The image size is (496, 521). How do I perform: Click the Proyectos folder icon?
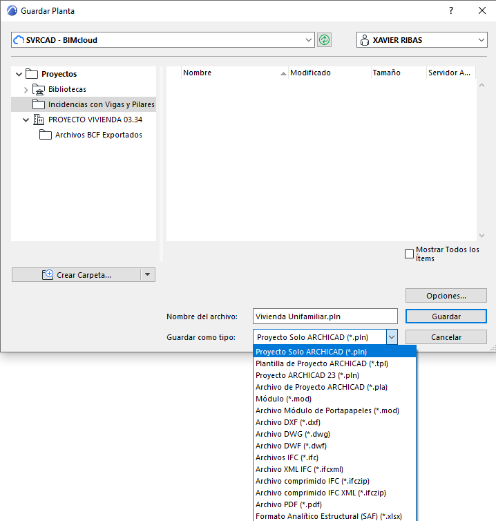[x=32, y=74]
